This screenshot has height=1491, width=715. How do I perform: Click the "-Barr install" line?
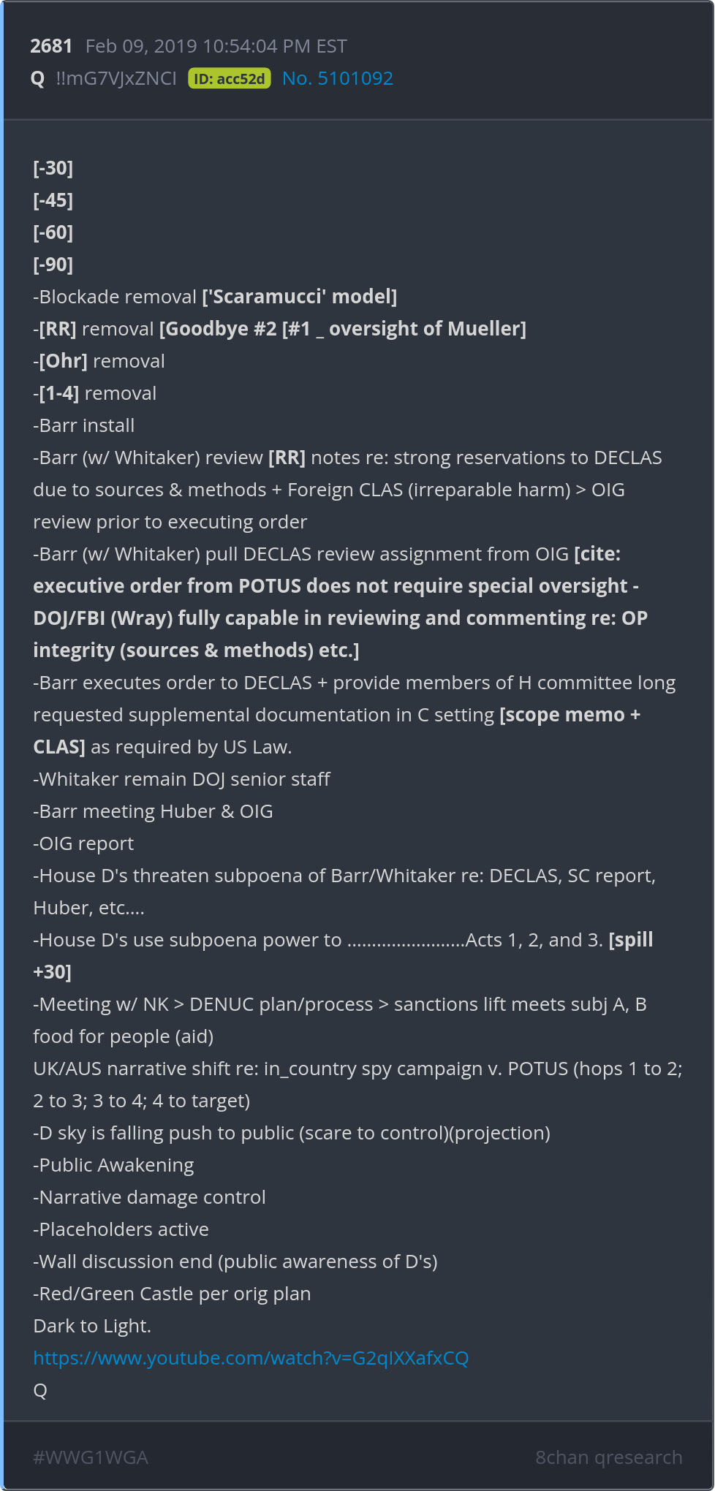(84, 425)
